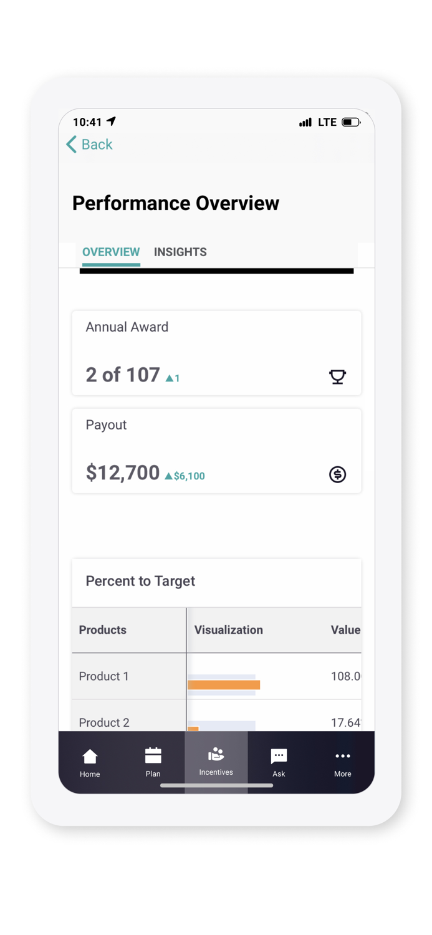Screen dimensions: 432x935
Task: Click the Products column header
Action: [102, 630]
